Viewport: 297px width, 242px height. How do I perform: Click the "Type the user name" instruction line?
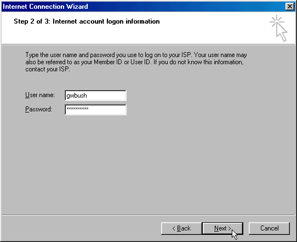[x=136, y=55]
